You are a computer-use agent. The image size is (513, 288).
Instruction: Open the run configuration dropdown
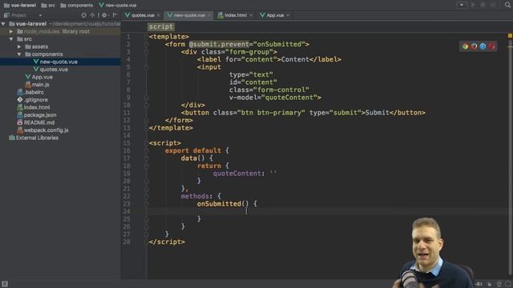pyautogui.click(x=462, y=5)
